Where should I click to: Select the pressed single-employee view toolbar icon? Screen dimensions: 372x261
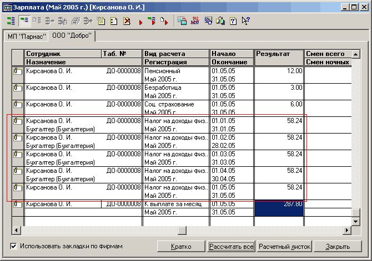[24, 21]
